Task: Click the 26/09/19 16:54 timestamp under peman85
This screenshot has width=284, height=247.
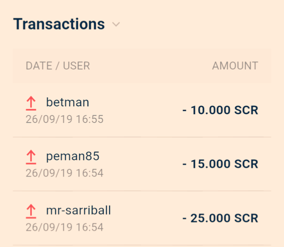Action: [65, 173]
